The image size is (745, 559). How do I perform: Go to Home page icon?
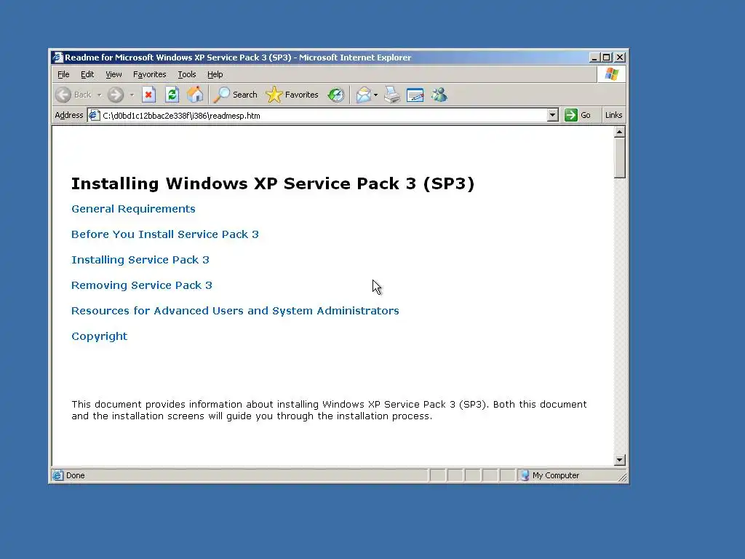tap(195, 95)
